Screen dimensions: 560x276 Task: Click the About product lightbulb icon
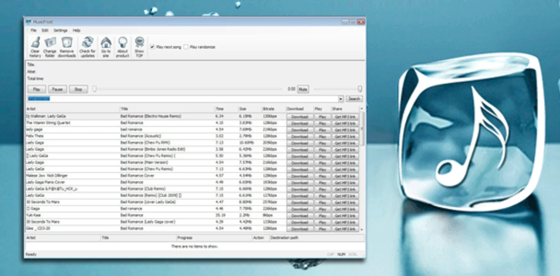(x=122, y=43)
